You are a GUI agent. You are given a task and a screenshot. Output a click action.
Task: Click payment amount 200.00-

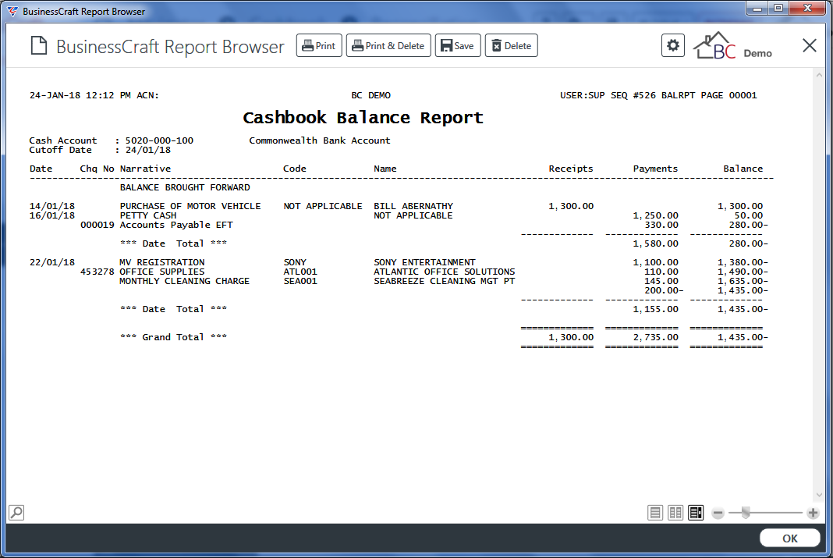tap(664, 290)
